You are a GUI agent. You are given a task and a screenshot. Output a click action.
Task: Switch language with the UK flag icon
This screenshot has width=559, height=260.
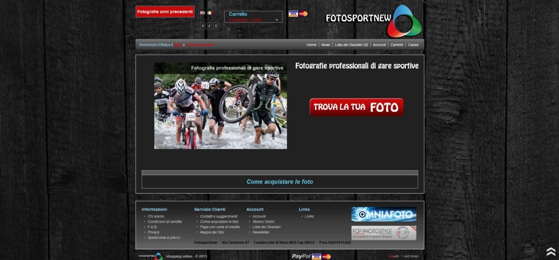click(203, 13)
